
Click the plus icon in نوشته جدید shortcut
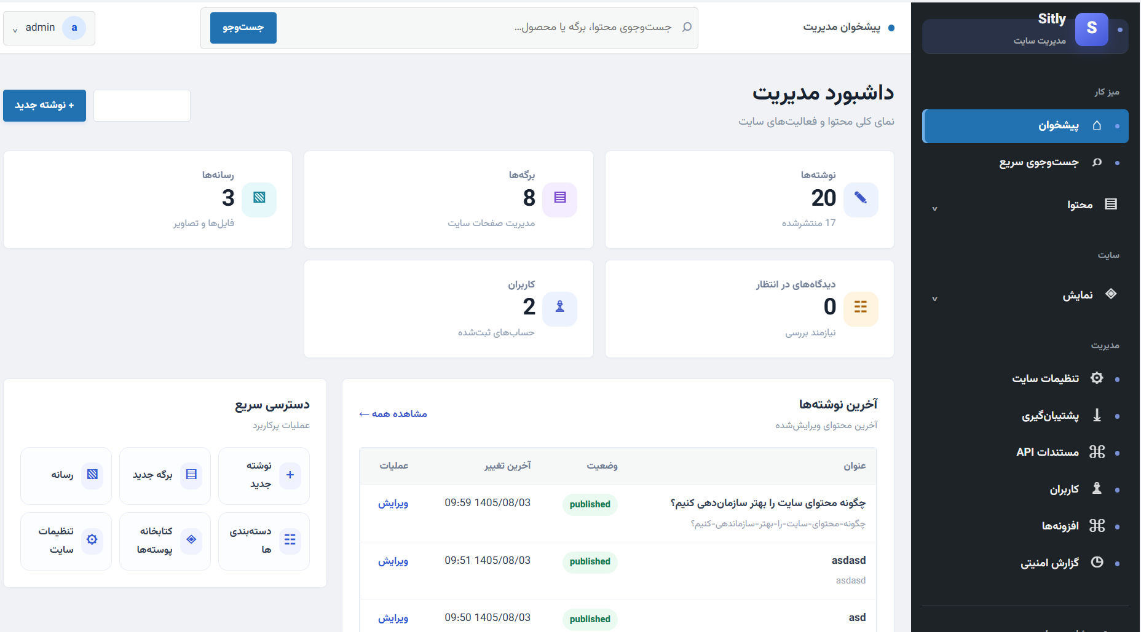pyautogui.click(x=290, y=475)
